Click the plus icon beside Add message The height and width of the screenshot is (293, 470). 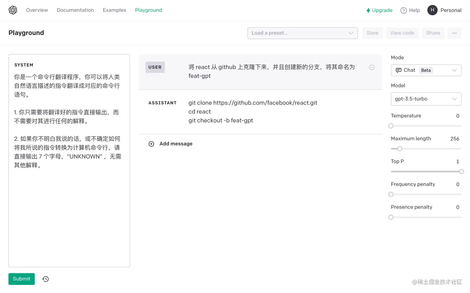(151, 144)
